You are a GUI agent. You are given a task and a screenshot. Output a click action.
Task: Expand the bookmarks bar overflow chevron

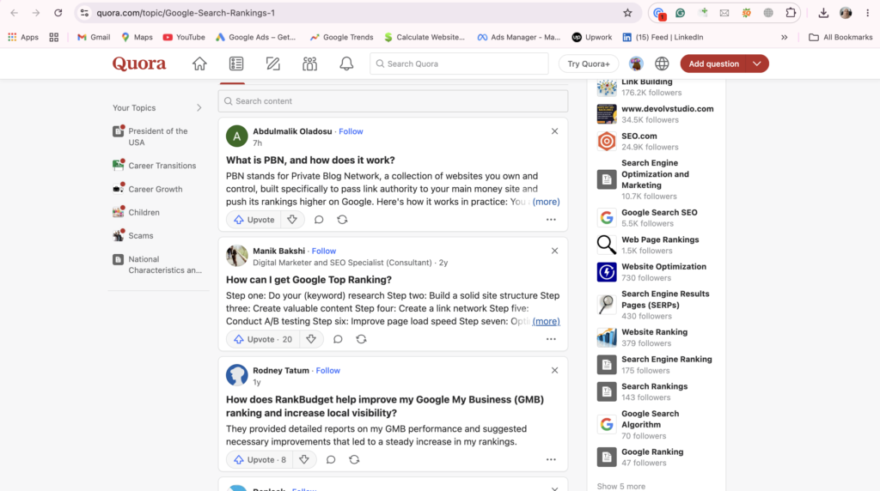(784, 38)
